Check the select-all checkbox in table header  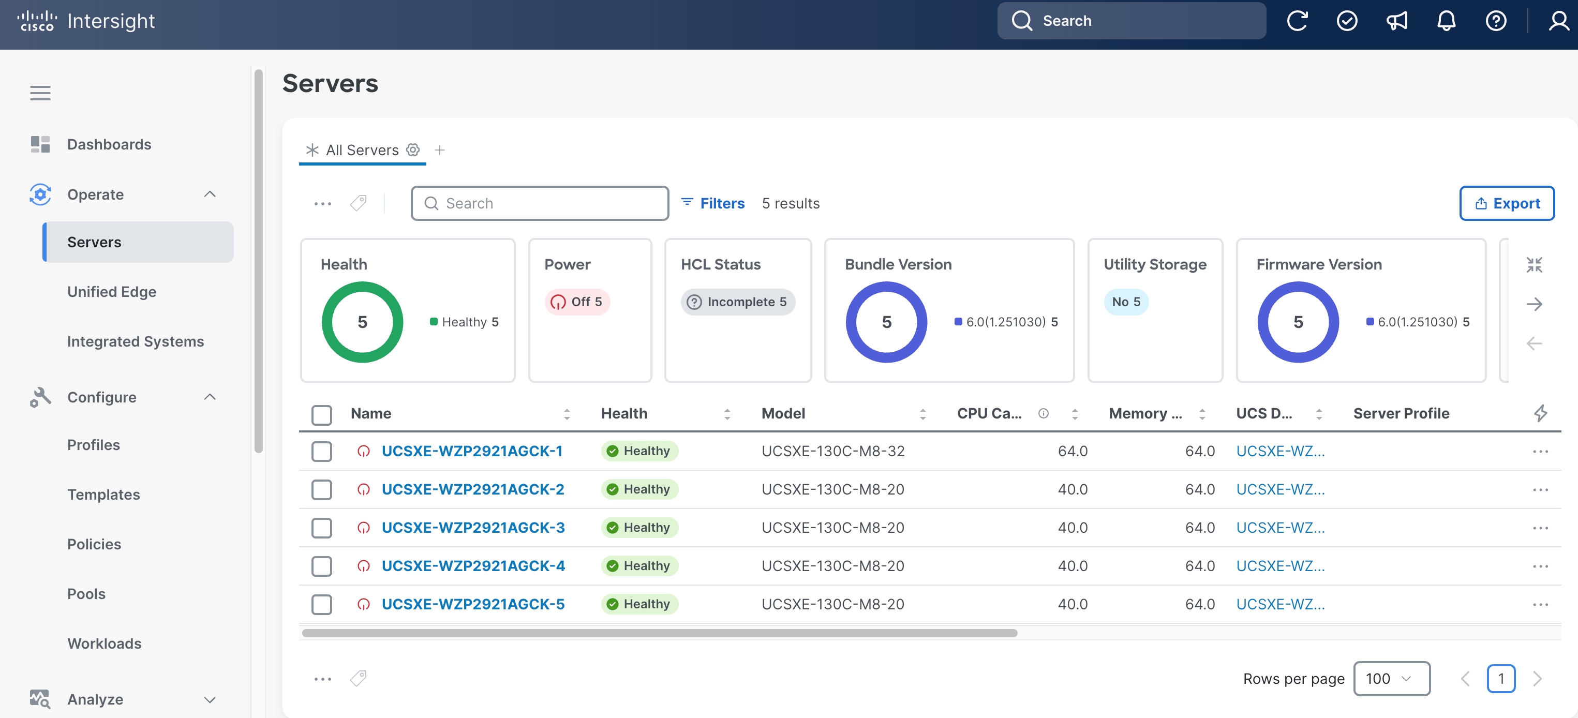(322, 414)
